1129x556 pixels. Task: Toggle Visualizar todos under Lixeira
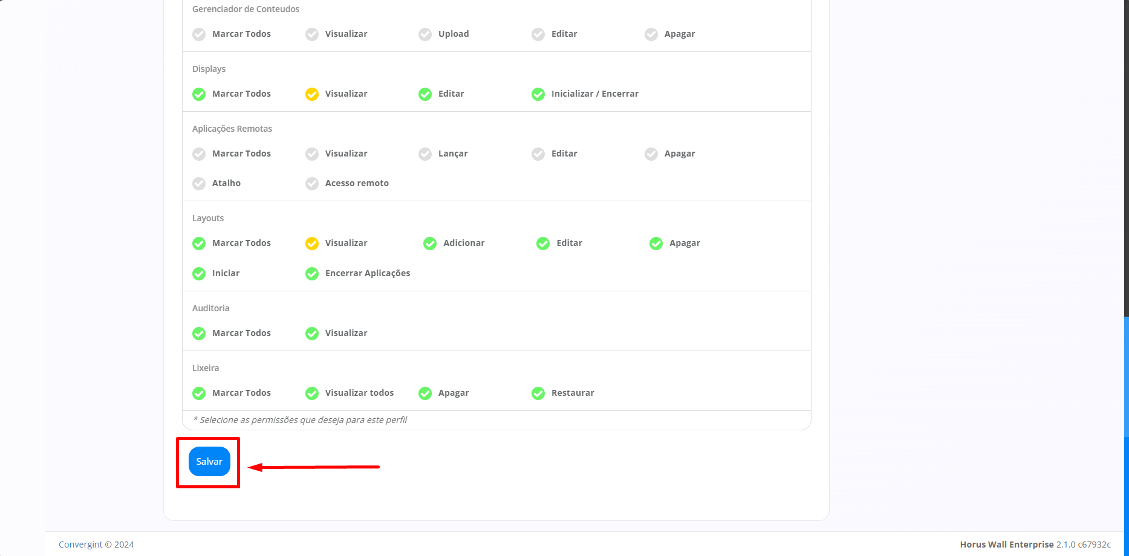[x=312, y=393]
